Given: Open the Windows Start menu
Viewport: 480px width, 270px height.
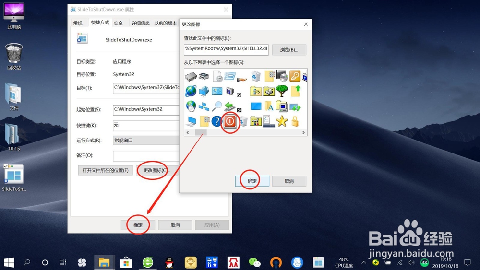Looking at the screenshot, I should [x=9, y=262].
